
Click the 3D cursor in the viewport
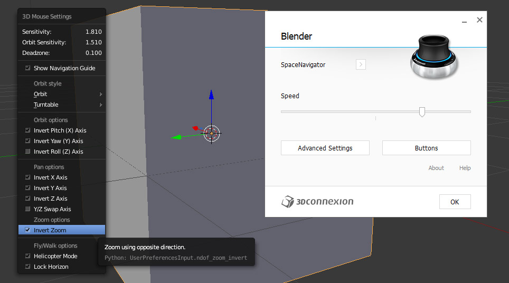(x=212, y=134)
